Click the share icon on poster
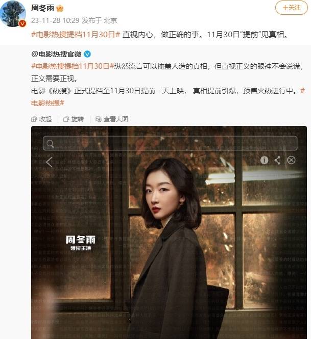311x339 pixels. click(x=277, y=160)
